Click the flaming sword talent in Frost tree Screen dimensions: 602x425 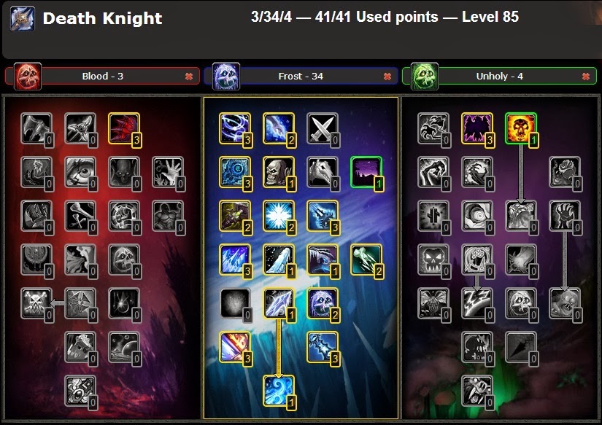235,347
